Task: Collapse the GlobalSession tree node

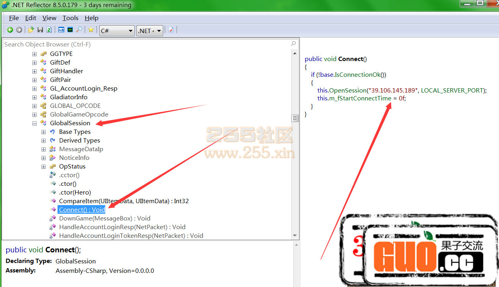Action: (x=35, y=123)
